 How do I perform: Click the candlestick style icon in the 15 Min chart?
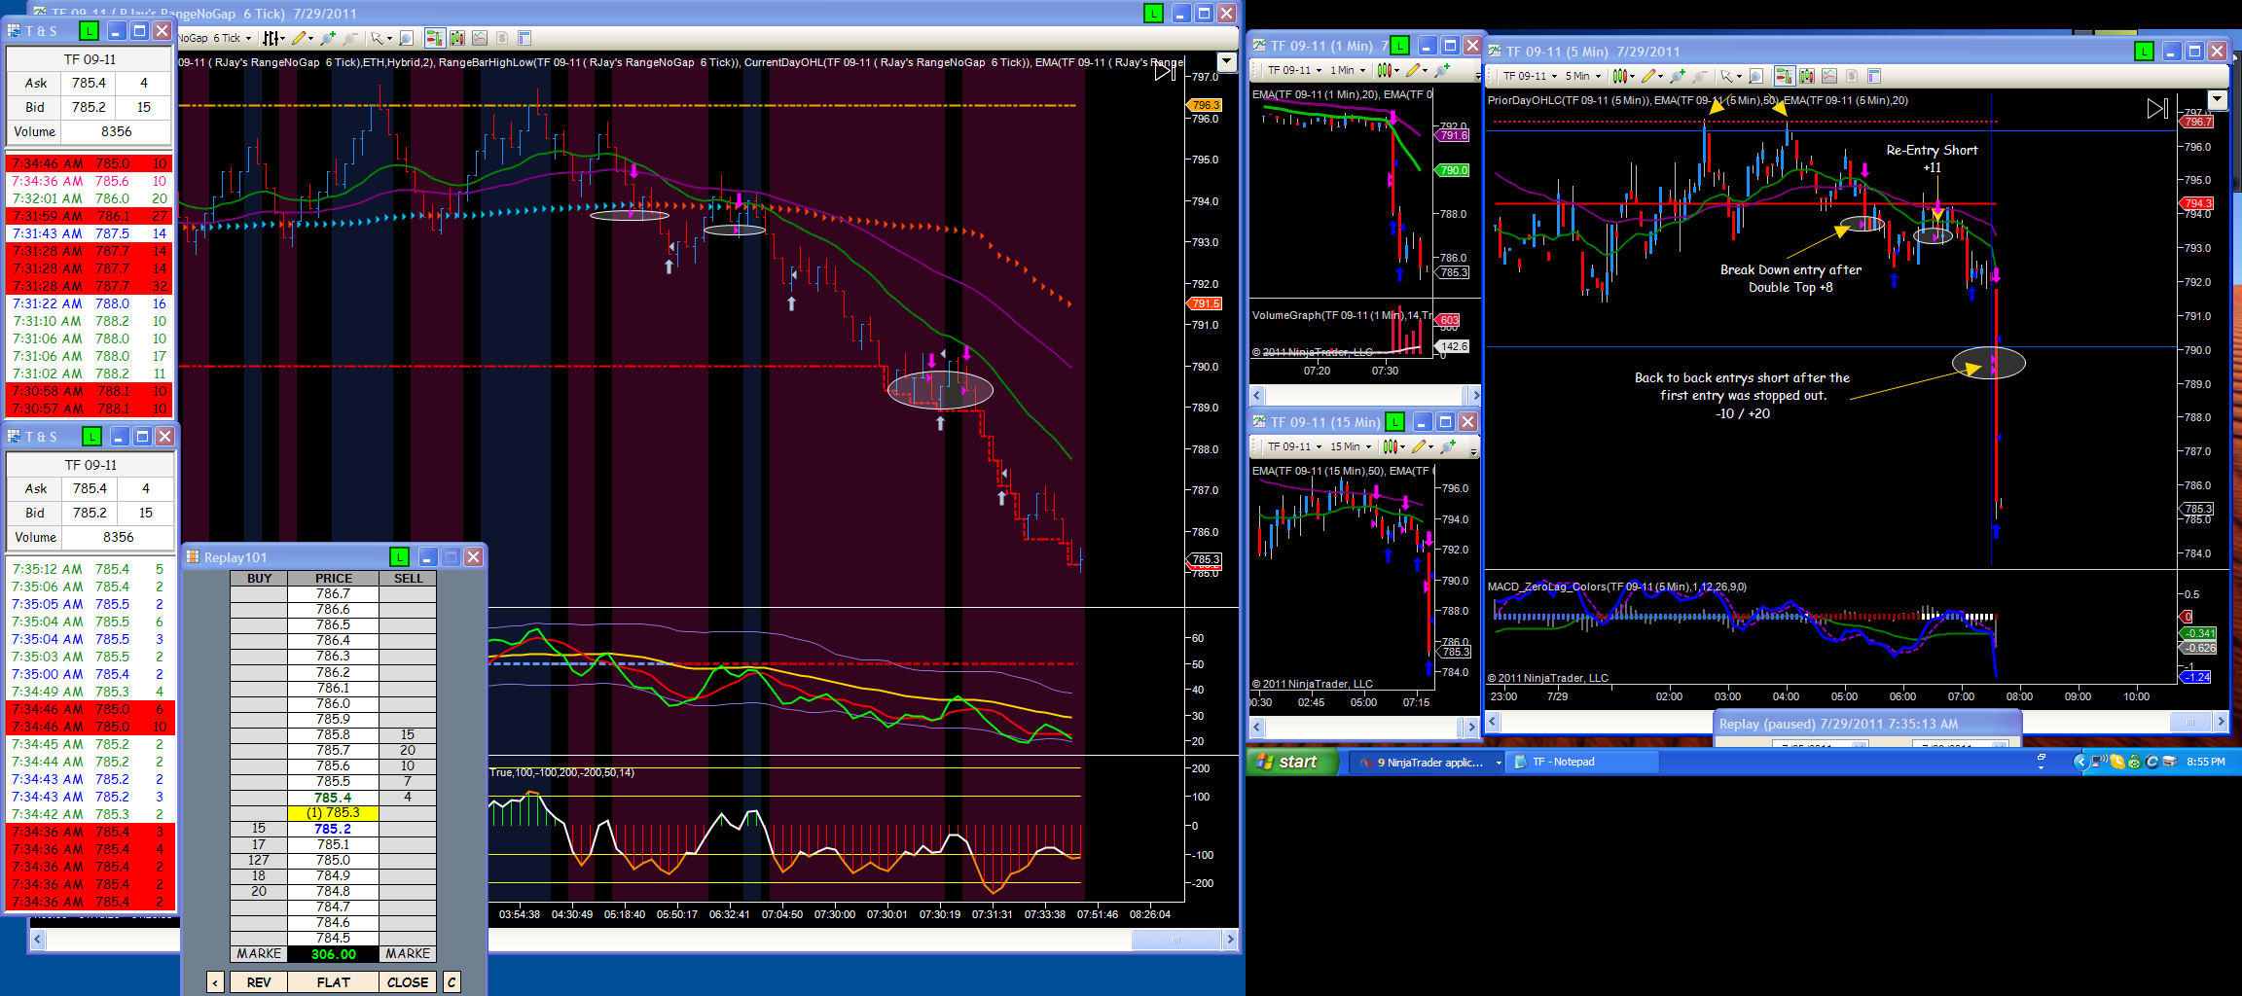pos(1392,446)
